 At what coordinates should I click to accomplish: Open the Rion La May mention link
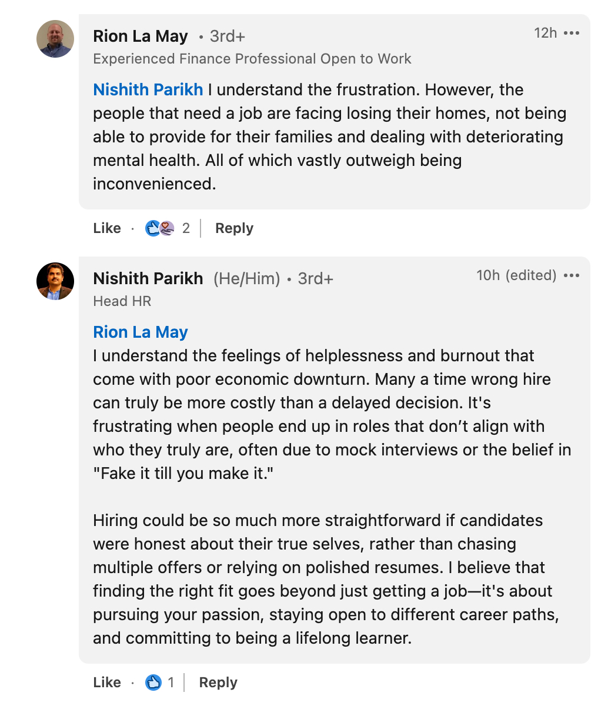140,332
